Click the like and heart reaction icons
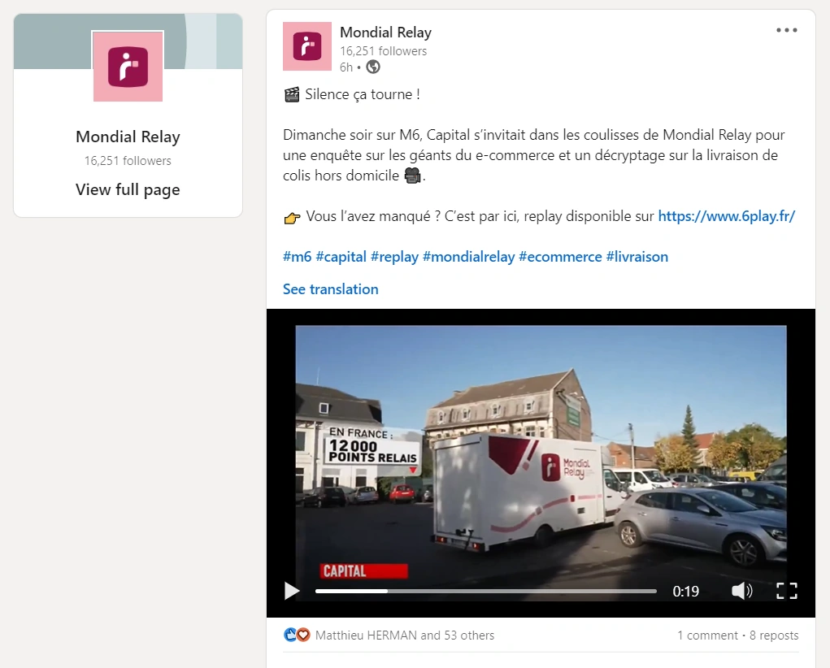Viewport: 830px width, 668px height. [x=297, y=635]
